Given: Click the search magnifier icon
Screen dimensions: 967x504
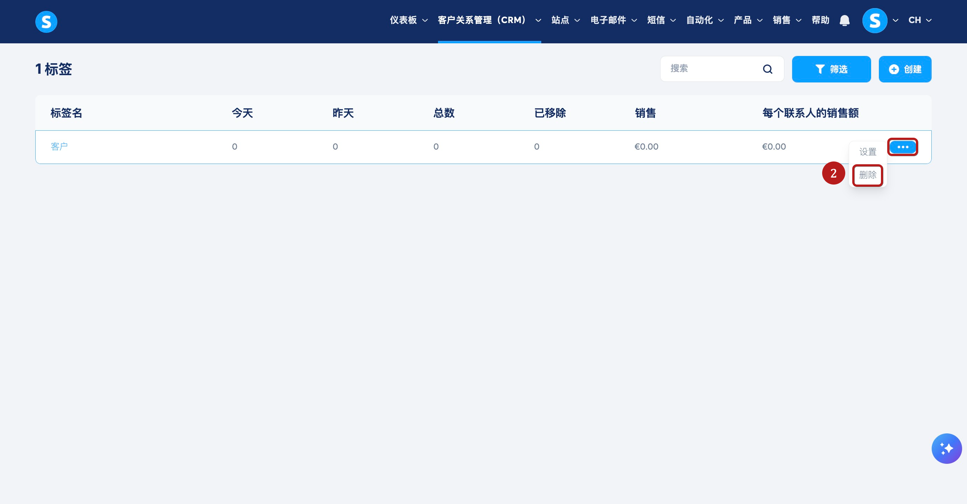Looking at the screenshot, I should [768, 69].
